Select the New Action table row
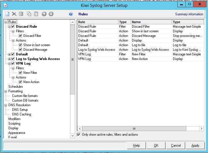Image resolution: width=208 pixels, height=153 pixels. (140, 59)
